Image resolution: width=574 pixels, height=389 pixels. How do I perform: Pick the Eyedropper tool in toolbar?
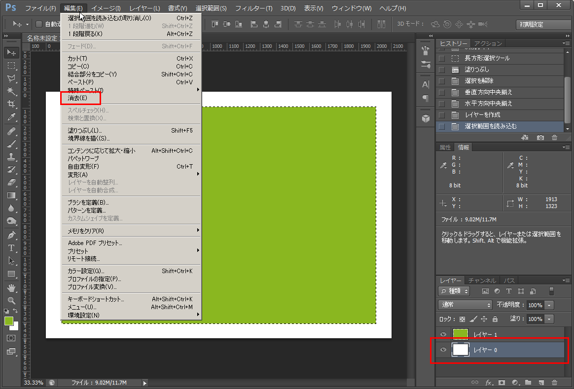point(11,117)
